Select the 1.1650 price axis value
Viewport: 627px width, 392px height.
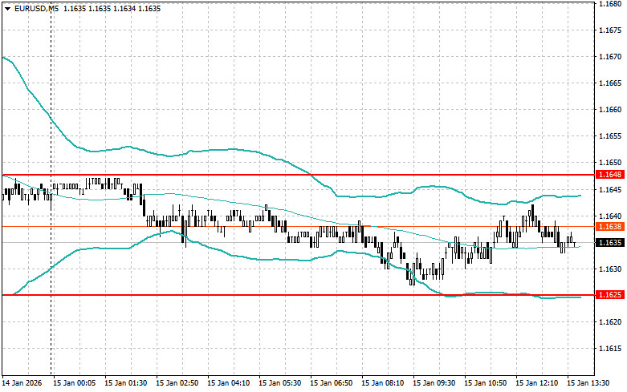(610, 163)
